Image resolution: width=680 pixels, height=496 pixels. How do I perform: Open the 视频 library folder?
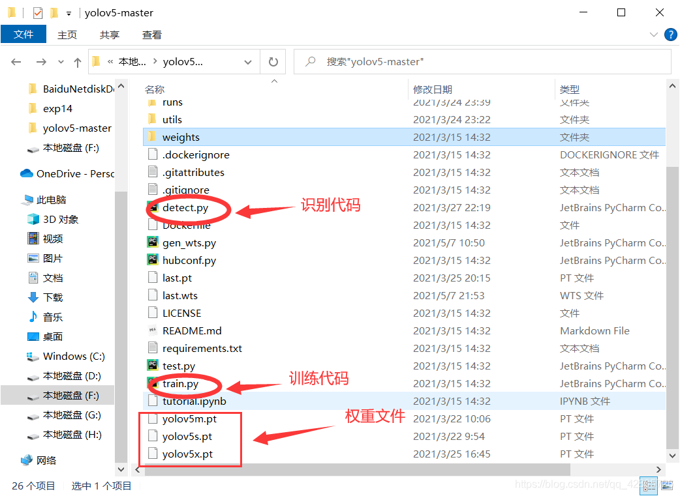pyautogui.click(x=46, y=239)
